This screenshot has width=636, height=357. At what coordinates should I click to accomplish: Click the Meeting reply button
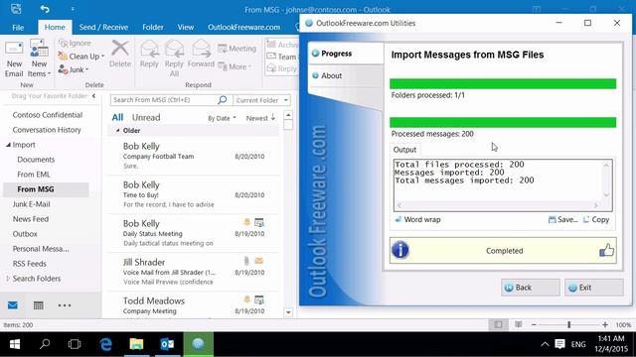point(238,49)
